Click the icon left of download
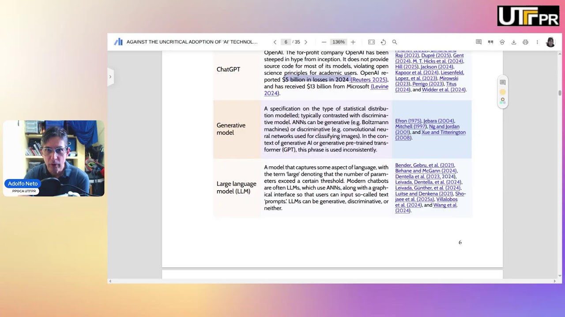This screenshot has width=565, height=317. coord(502,42)
